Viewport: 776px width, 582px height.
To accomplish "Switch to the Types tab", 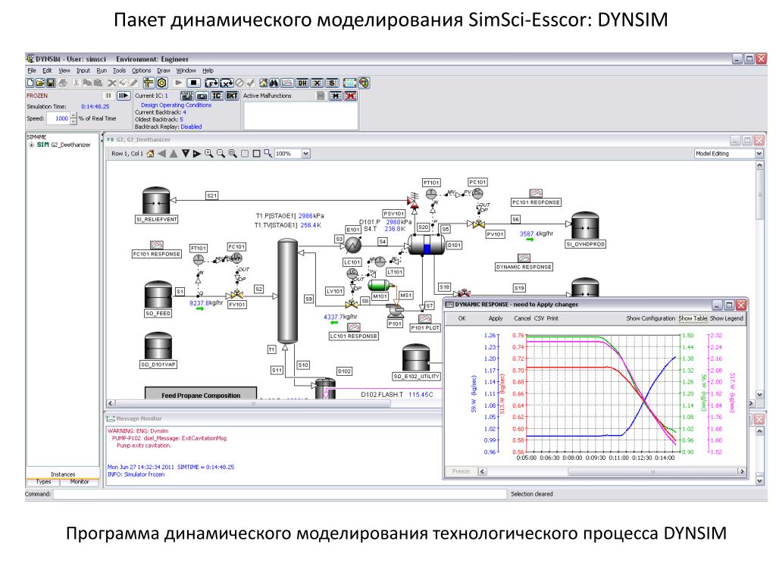I will (x=43, y=481).
